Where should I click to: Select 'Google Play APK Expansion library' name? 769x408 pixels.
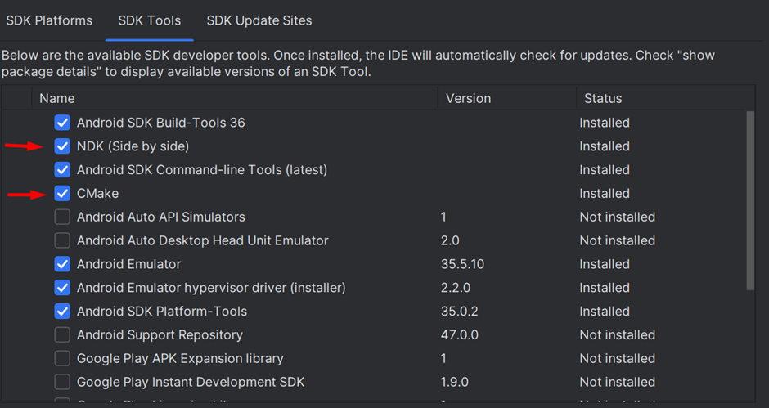click(180, 358)
